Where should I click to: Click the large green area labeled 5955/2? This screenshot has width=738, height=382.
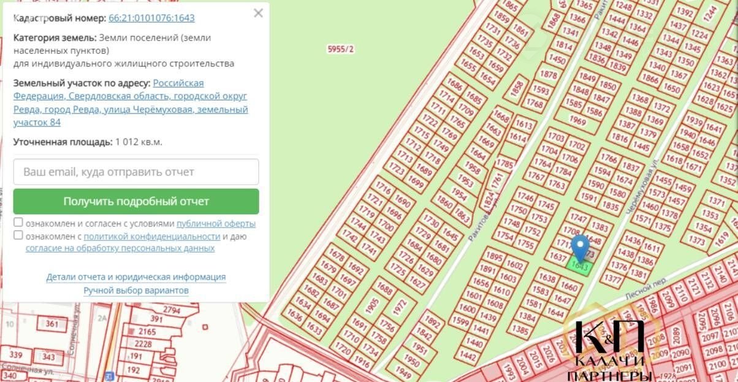[x=341, y=49]
